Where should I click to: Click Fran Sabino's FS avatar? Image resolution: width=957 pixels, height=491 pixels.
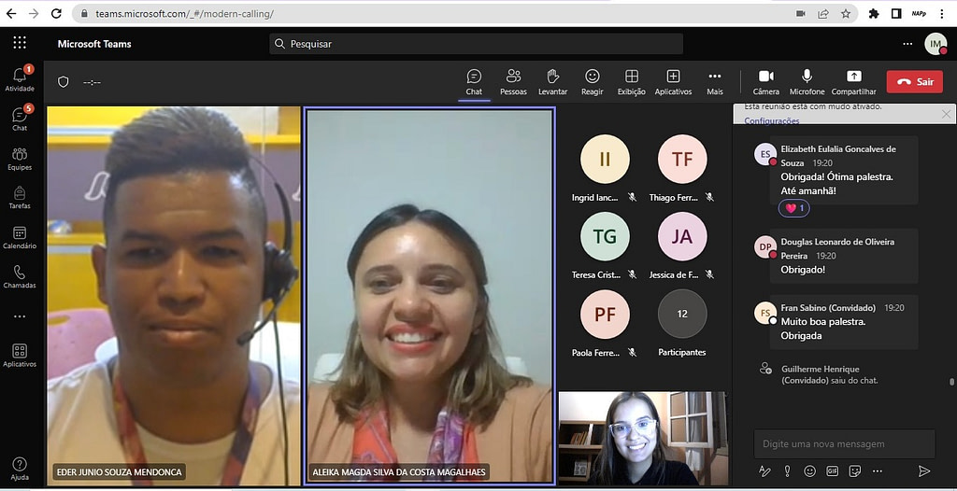[764, 313]
